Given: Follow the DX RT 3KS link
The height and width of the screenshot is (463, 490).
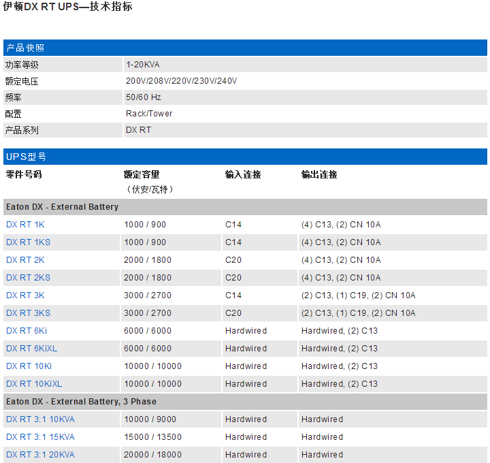Looking at the screenshot, I should pos(28,313).
